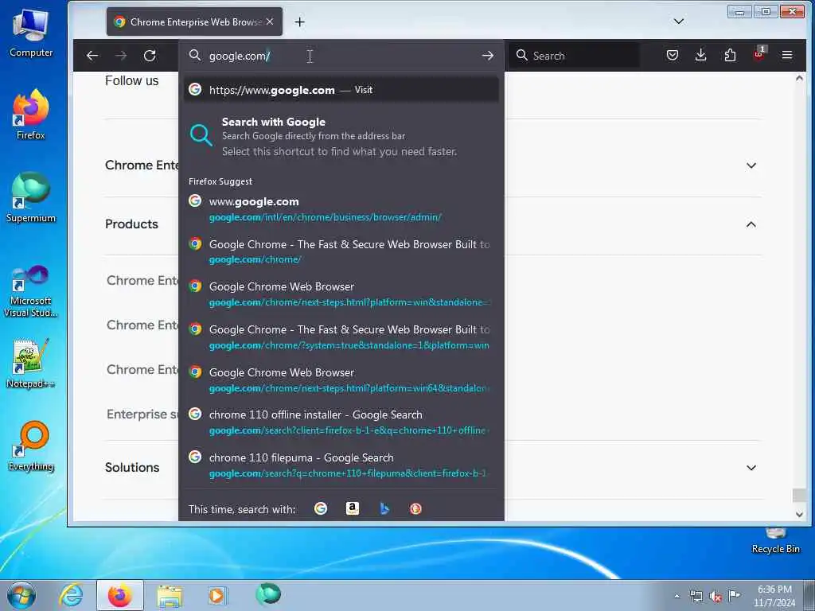Open chrome 110 offline installer search suggestion
The width and height of the screenshot is (815, 611).
click(x=341, y=422)
